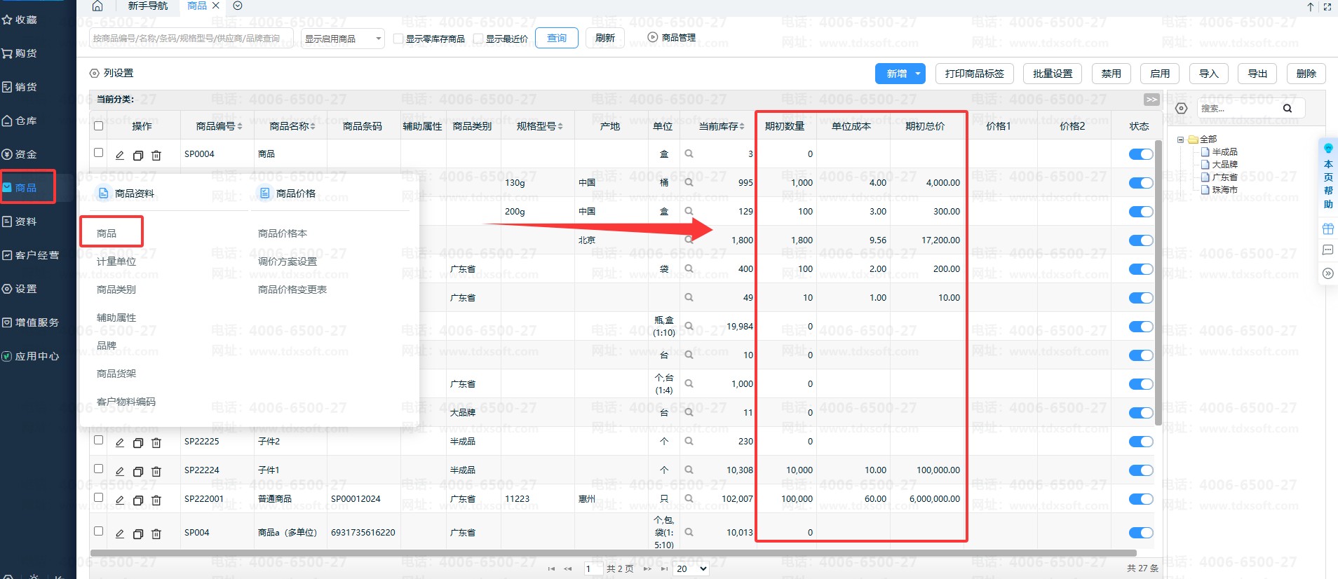Click stock magnifier icon in SP0004 row
This screenshot has width=1338, height=579.
[x=689, y=154]
